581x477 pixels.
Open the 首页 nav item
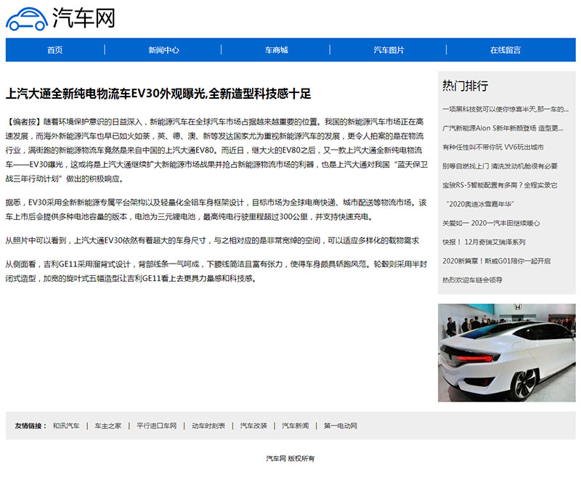coord(55,50)
